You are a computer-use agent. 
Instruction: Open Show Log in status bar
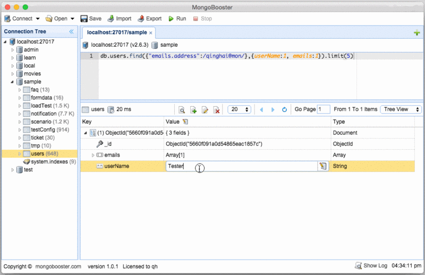pyautogui.click(x=371, y=265)
